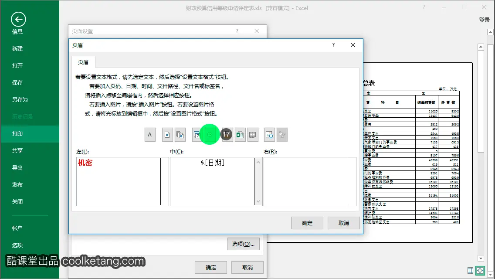This screenshot has width=495, height=279.
Task: Insert sheet name with grid icon
Action: [253, 135]
